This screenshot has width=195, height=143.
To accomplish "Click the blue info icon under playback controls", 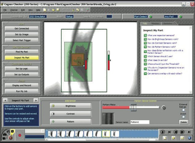I will (189, 138).
